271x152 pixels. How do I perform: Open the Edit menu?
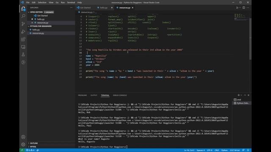[33, 3]
